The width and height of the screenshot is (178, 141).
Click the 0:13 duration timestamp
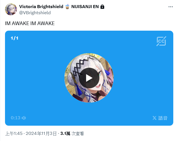click(16, 118)
